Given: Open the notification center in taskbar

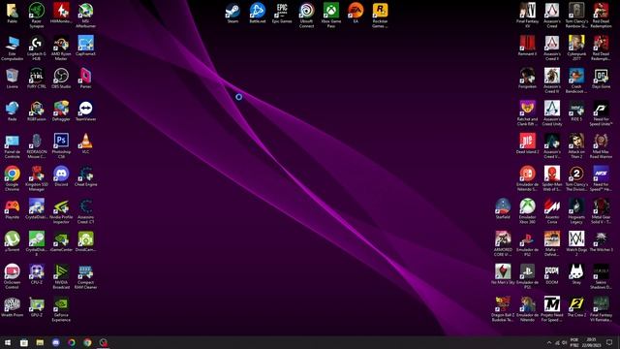Looking at the screenshot, I should pyautogui.click(x=609, y=342).
